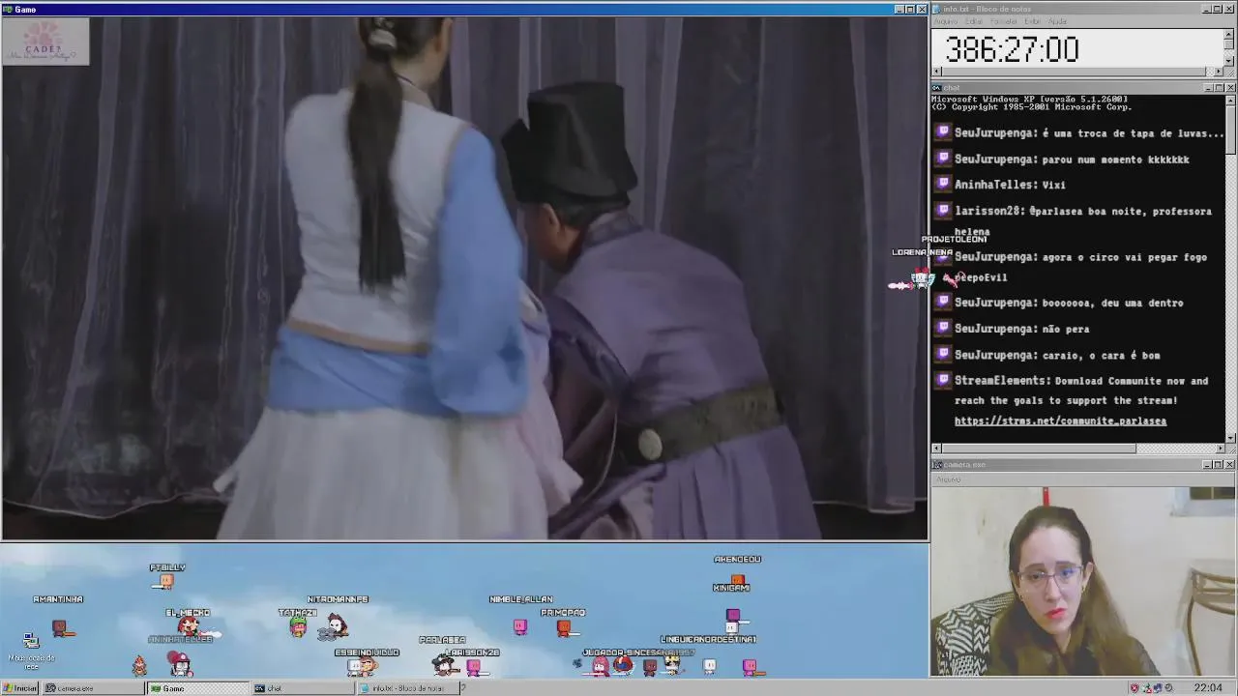Click the Twitch badge beside AninhaTelles

click(x=944, y=184)
